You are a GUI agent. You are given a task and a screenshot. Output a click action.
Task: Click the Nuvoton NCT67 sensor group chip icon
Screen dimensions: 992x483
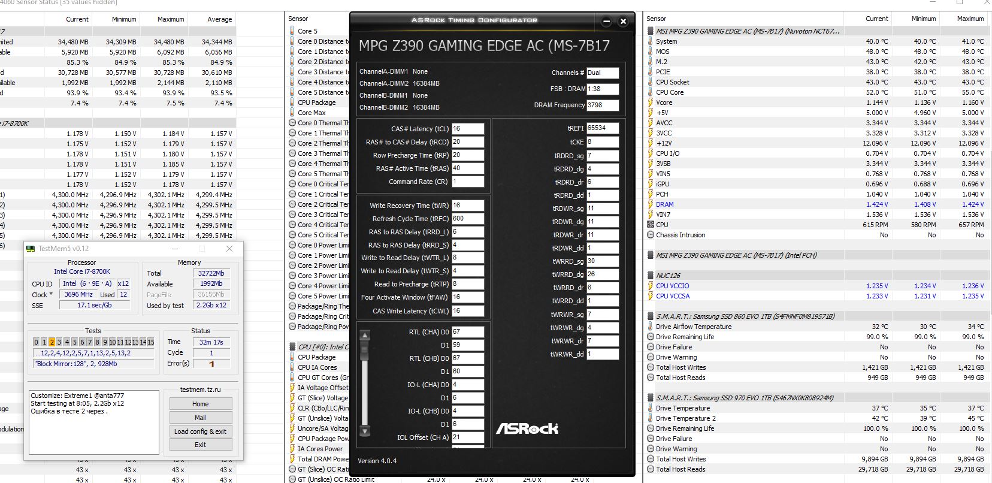[651, 31]
